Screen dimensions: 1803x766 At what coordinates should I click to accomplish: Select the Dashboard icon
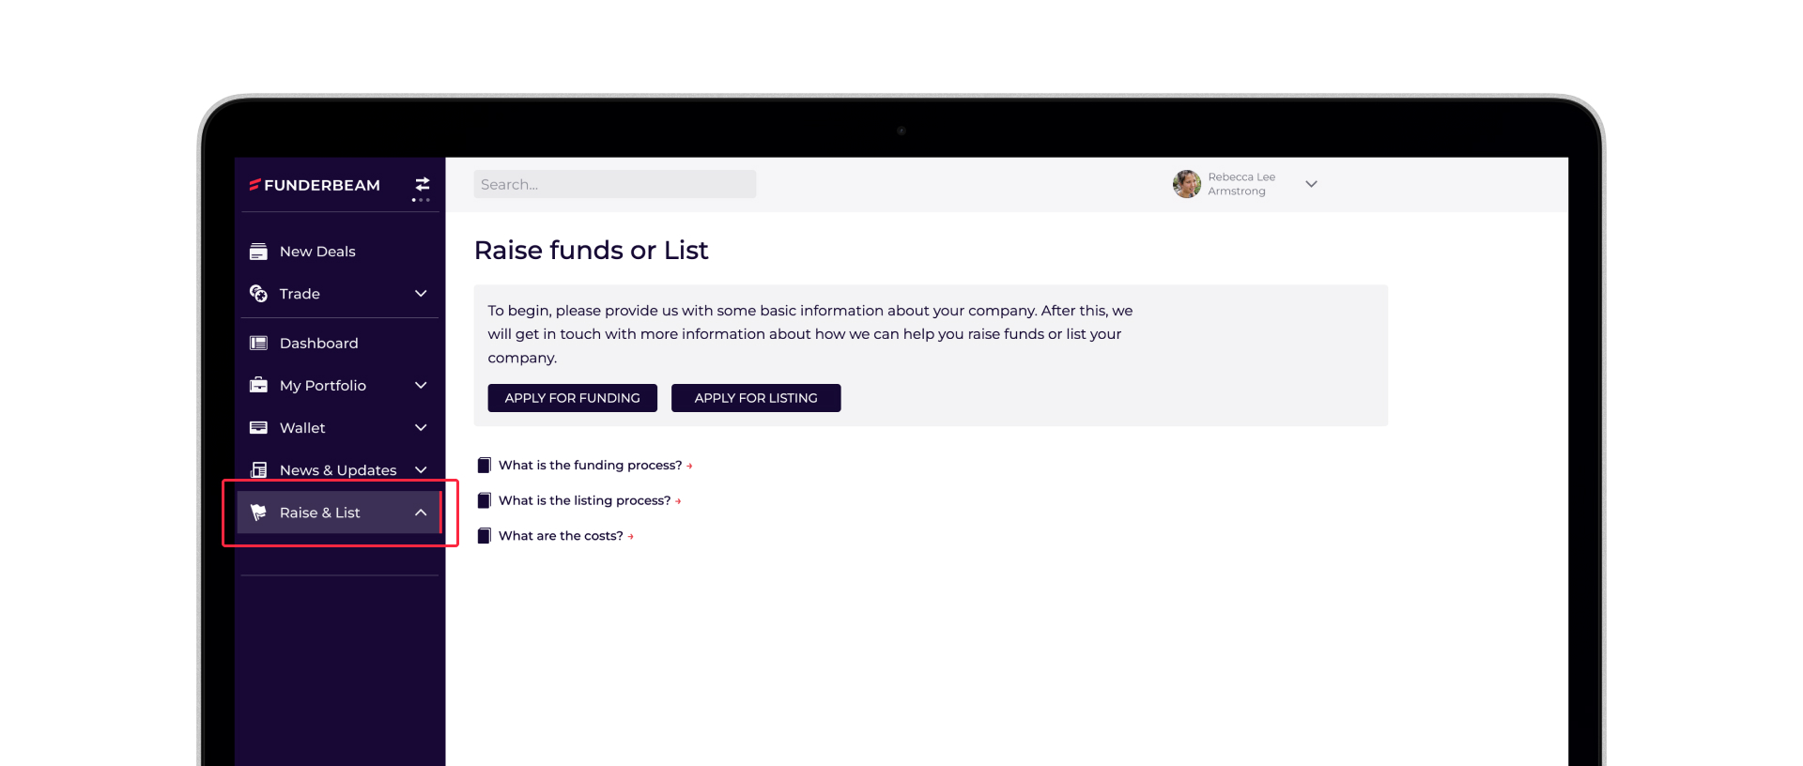coord(258,343)
